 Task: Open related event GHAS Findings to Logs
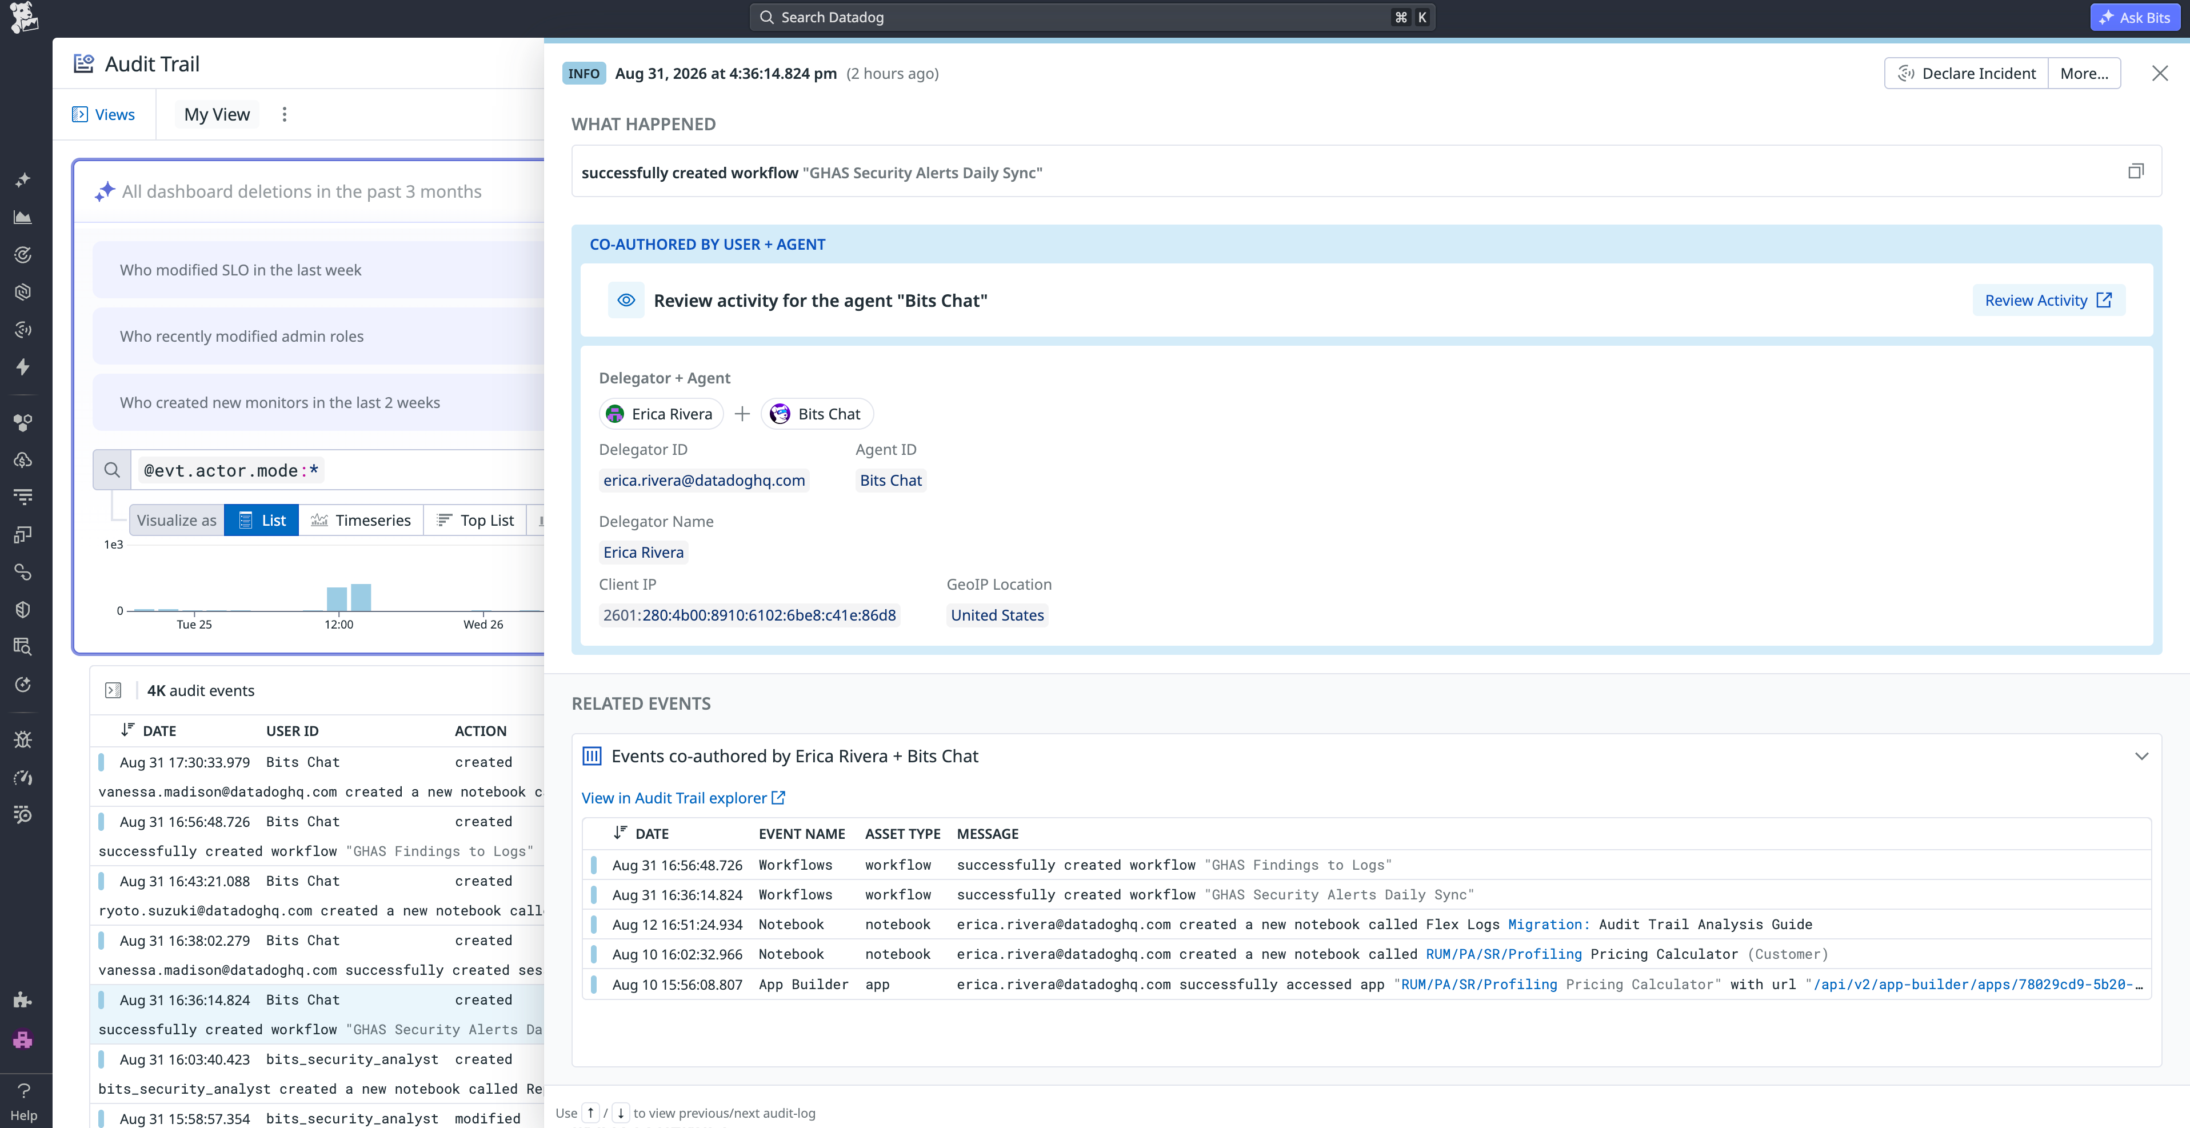pyautogui.click(x=1366, y=865)
